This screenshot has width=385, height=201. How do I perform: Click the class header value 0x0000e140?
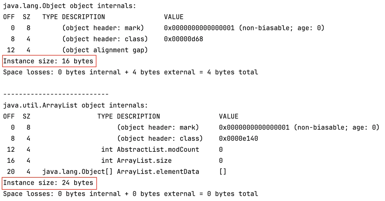click(238, 138)
